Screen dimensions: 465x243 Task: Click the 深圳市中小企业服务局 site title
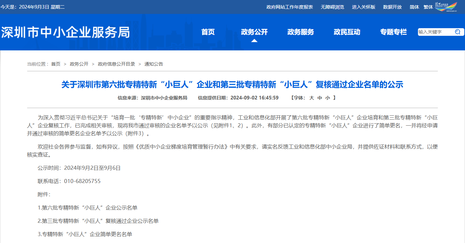click(x=66, y=32)
